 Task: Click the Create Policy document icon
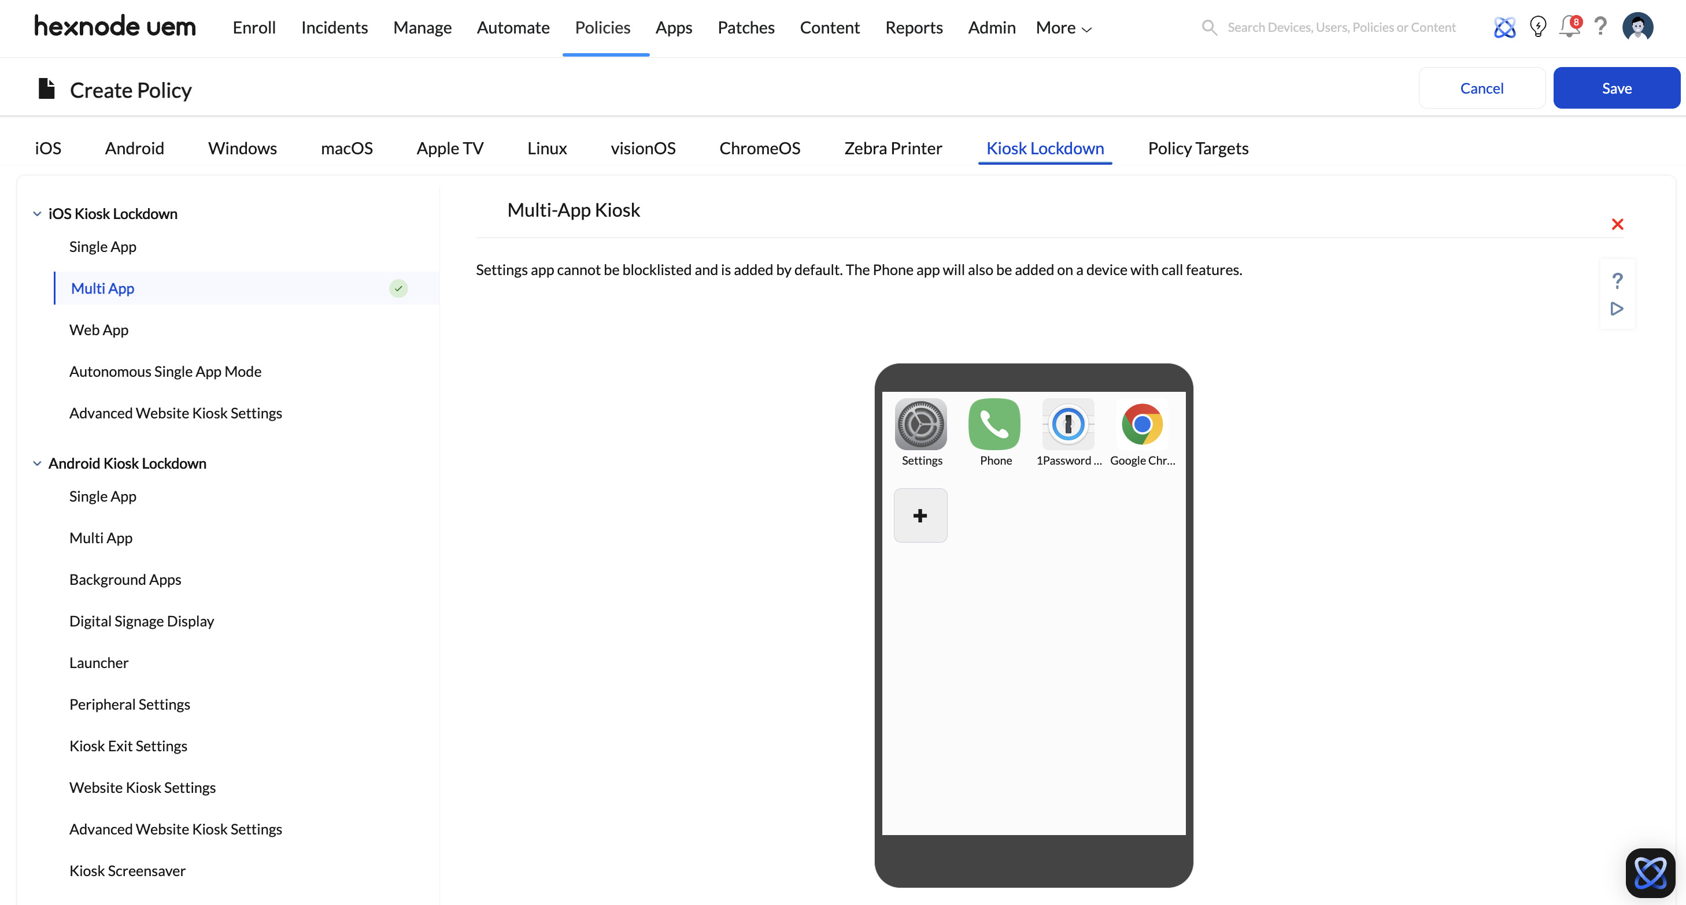point(46,88)
